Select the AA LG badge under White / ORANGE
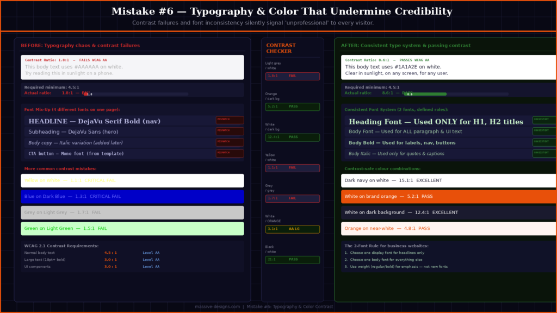Viewport: 557px width, 313px height. pos(292,229)
